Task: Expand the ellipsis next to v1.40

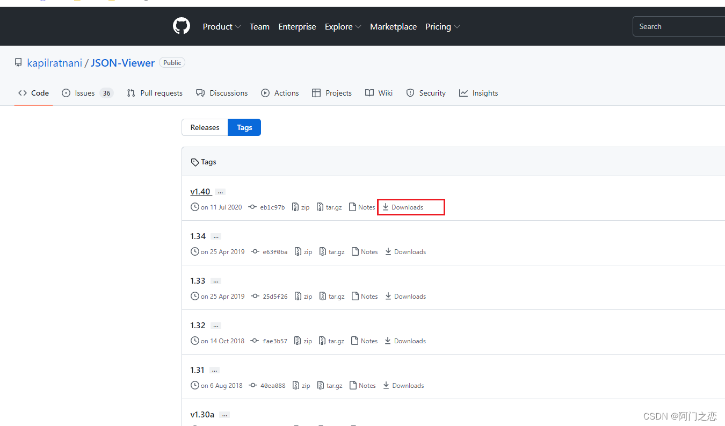Action: pyautogui.click(x=220, y=192)
